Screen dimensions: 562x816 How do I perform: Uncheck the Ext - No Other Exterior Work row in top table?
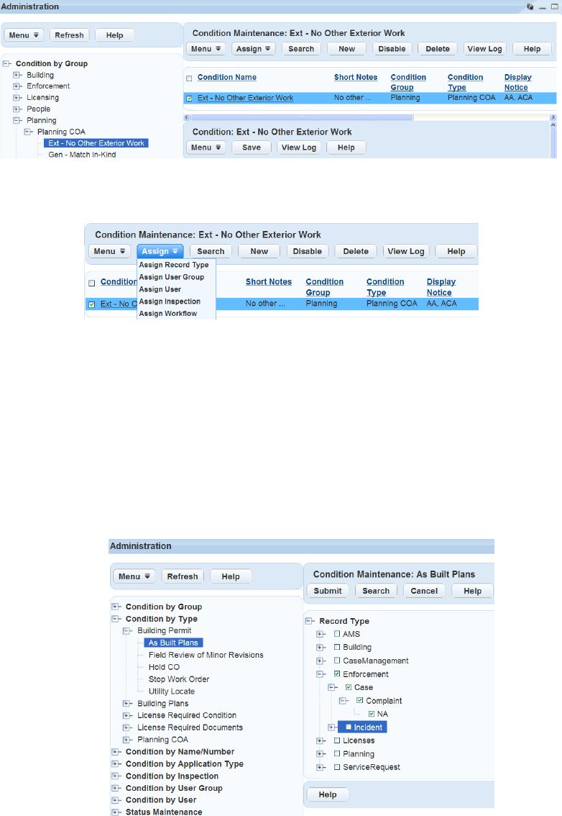(189, 98)
